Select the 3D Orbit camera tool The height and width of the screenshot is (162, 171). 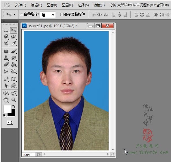[x=14, y=93]
